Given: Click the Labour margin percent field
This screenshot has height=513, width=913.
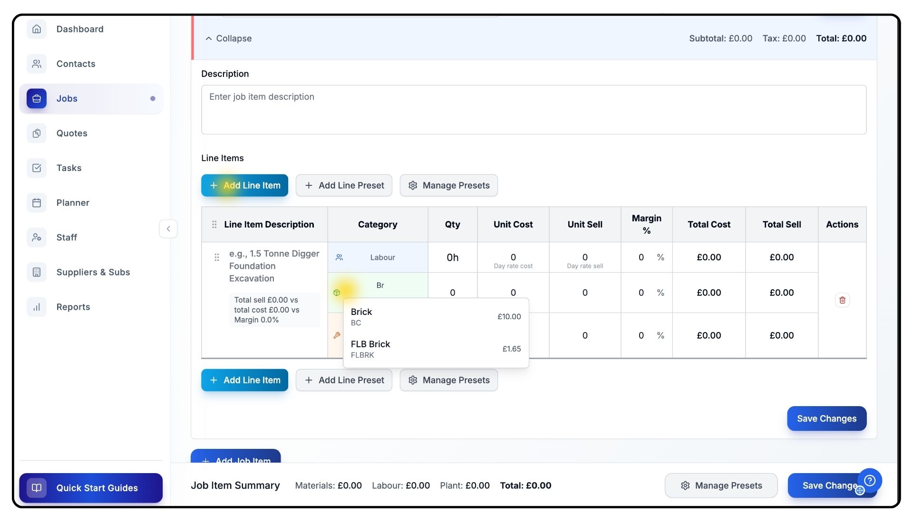Looking at the screenshot, I should tap(641, 257).
